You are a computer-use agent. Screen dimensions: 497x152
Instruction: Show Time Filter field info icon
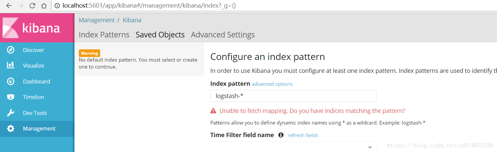coord(281,135)
